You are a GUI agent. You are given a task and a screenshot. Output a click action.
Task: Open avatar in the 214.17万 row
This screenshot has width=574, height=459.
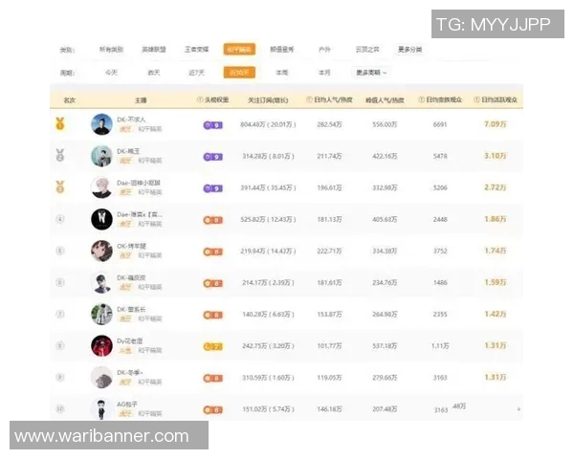pyautogui.click(x=101, y=283)
